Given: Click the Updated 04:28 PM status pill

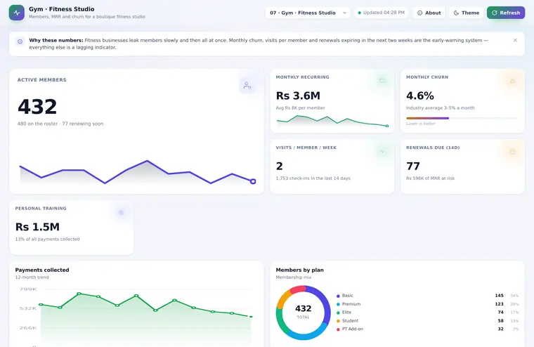Looking at the screenshot, I should pyautogui.click(x=381, y=13).
